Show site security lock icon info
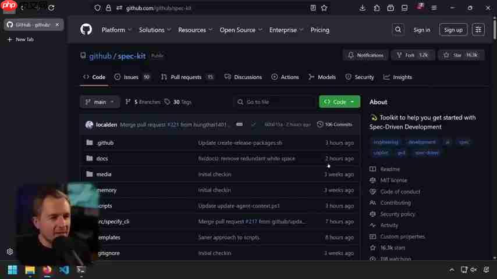The width and height of the screenshot is (497, 279). point(108,8)
